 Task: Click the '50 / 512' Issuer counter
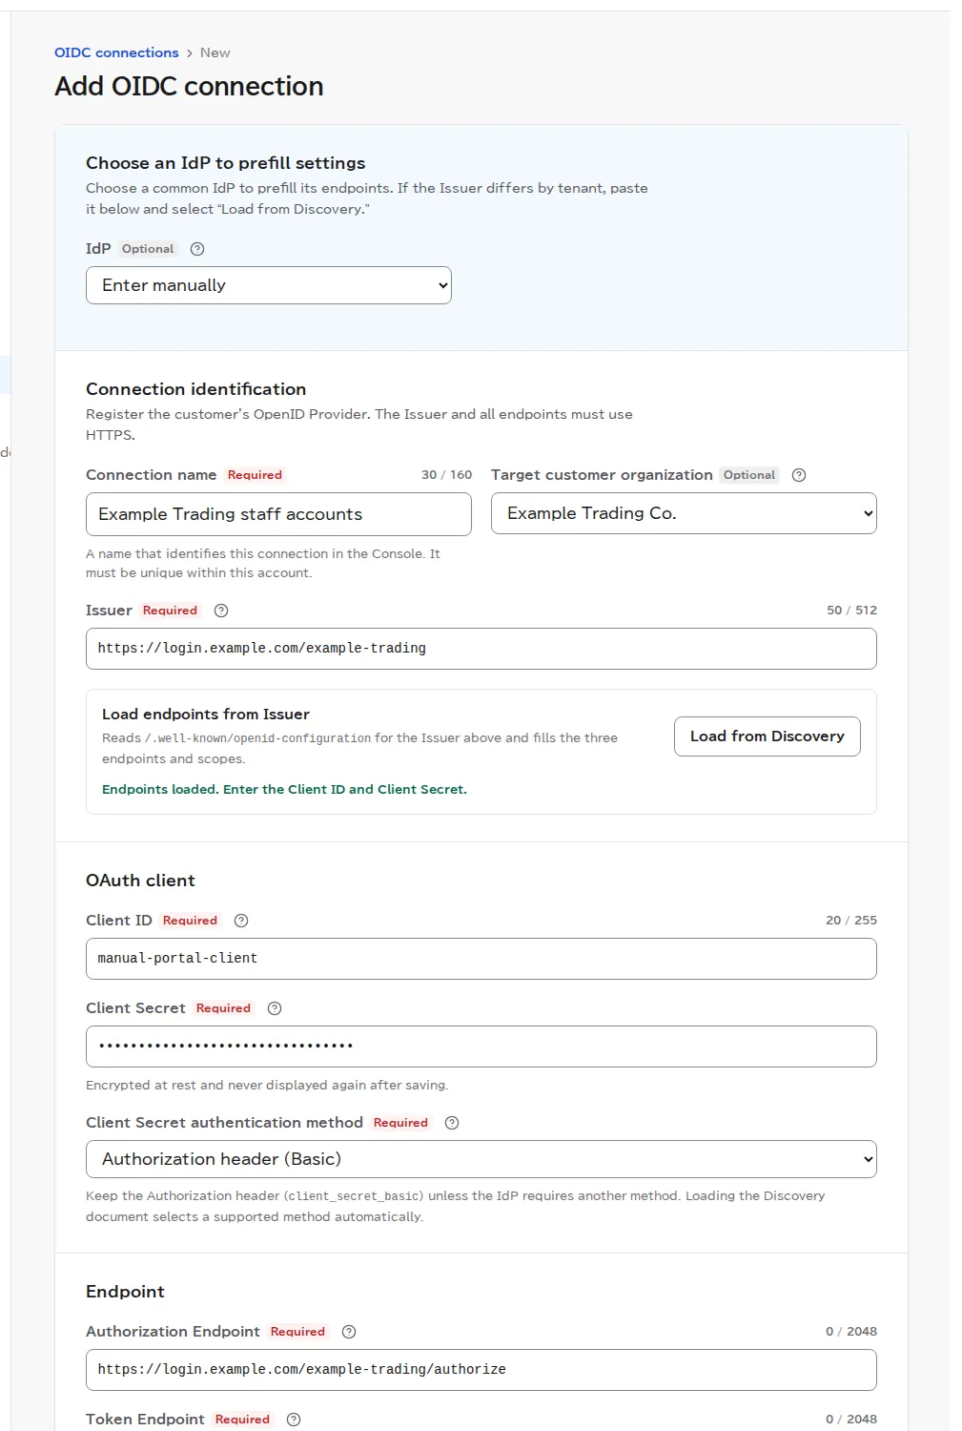[x=851, y=611]
